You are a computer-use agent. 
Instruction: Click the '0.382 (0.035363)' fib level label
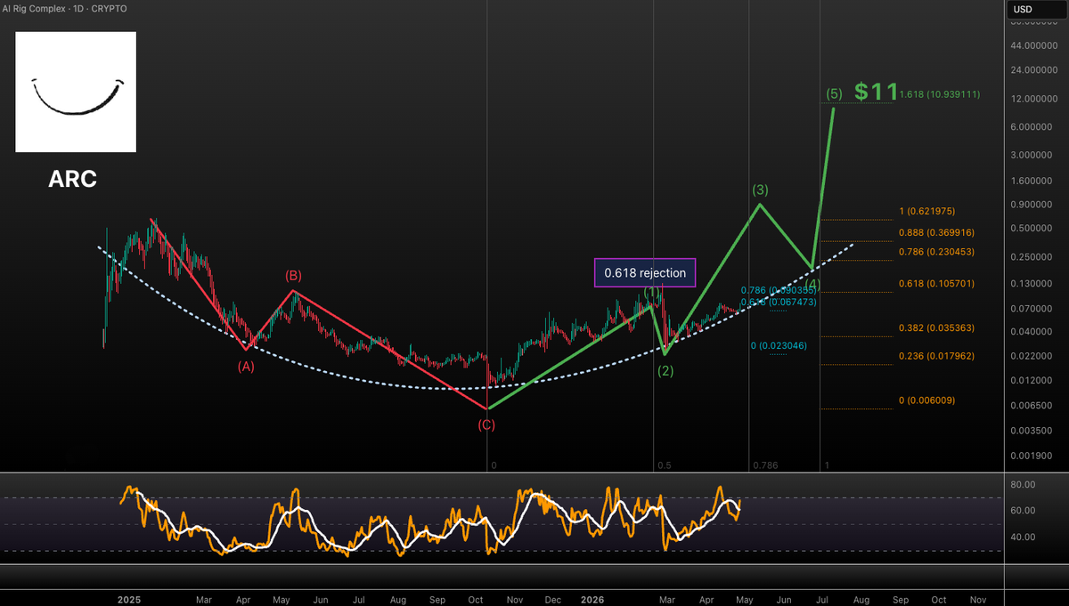[936, 327]
